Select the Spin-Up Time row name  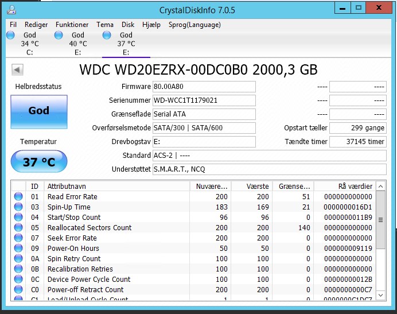[69, 207]
